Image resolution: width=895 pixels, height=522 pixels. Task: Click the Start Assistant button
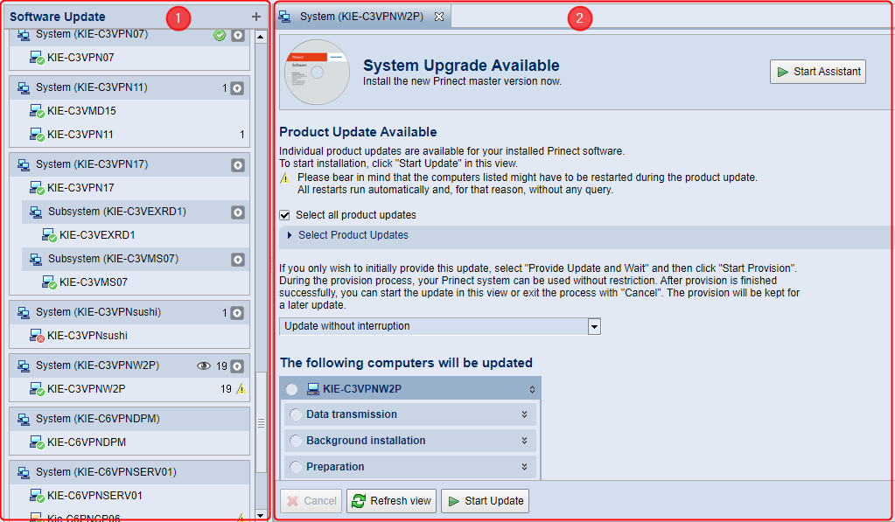click(817, 72)
